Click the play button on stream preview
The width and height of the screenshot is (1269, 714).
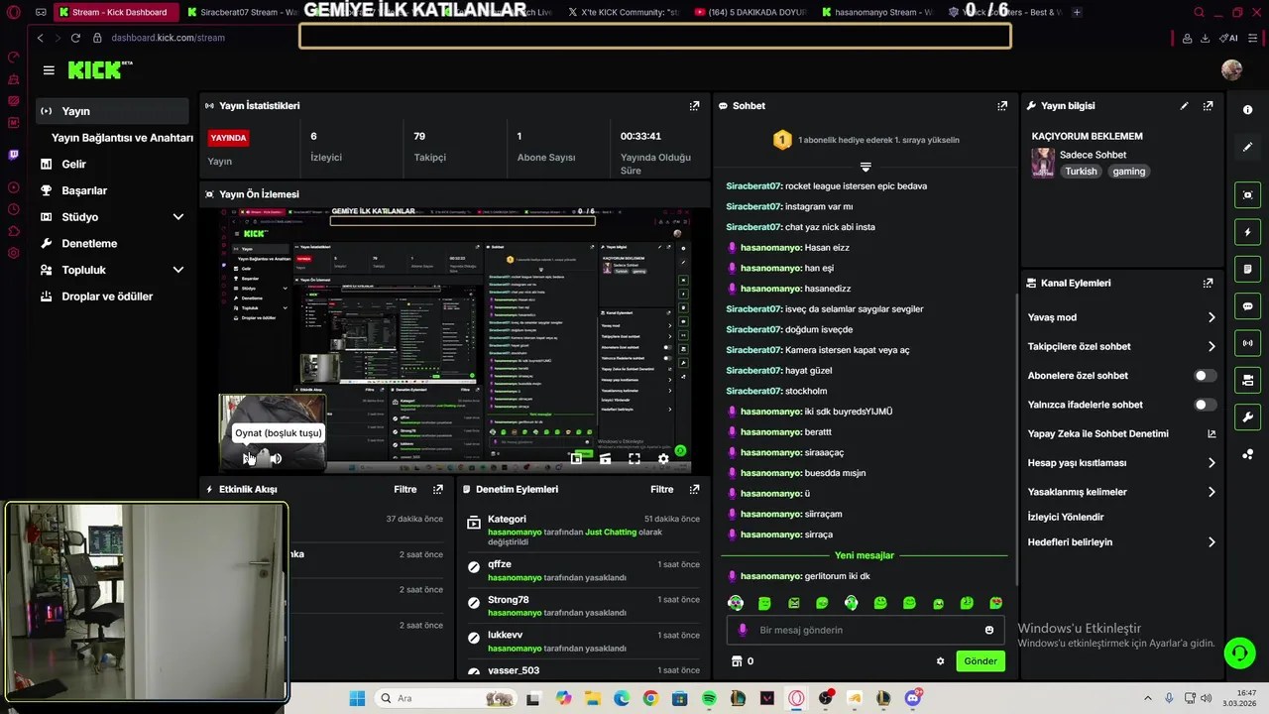249,458
